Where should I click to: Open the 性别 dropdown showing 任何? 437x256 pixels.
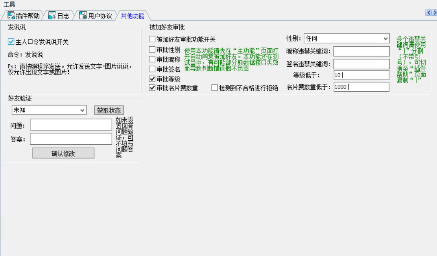(346, 38)
